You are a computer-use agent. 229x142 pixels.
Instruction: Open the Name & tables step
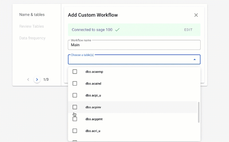[x=32, y=15]
